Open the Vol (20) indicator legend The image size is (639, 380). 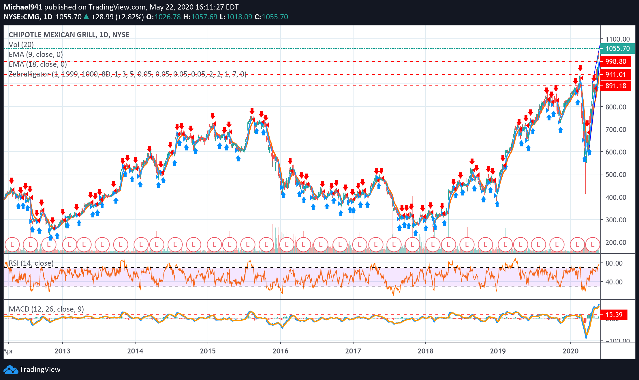point(21,44)
